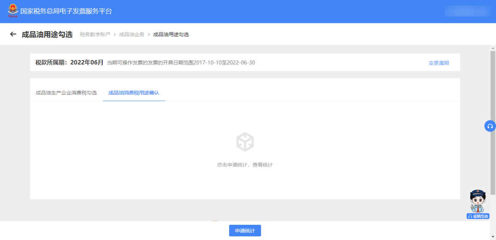The width and height of the screenshot is (496, 240).
Task: Click the scrollbar down arrow
Action: [493, 237]
